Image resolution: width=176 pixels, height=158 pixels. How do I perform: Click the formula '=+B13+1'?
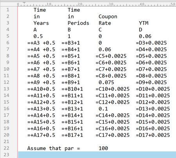click(x=72, y=109)
